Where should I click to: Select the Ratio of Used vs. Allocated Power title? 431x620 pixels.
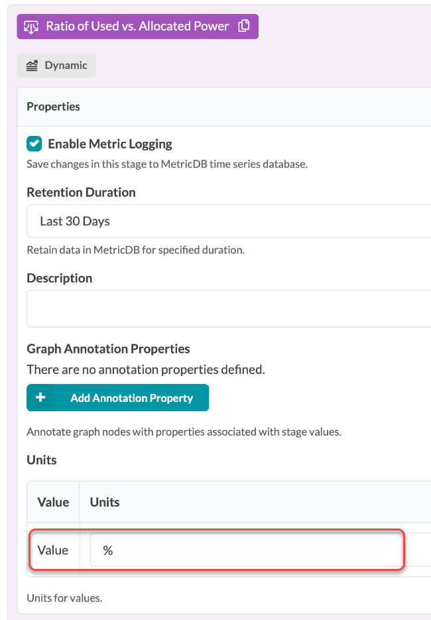point(137,27)
